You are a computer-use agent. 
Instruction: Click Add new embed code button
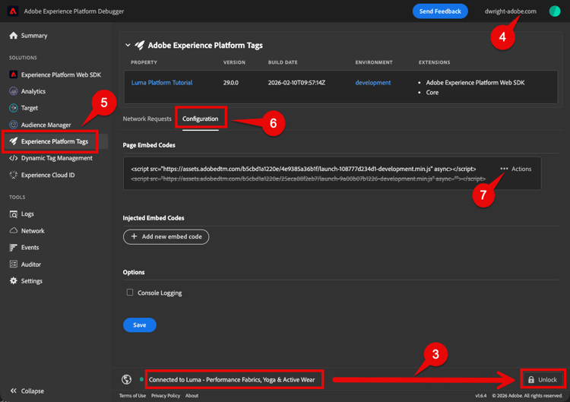click(x=166, y=236)
